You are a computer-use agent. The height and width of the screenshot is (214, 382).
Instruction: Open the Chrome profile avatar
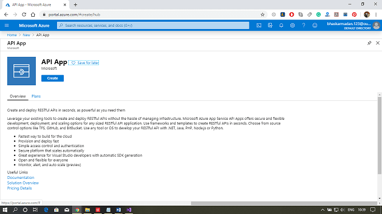[x=367, y=14]
